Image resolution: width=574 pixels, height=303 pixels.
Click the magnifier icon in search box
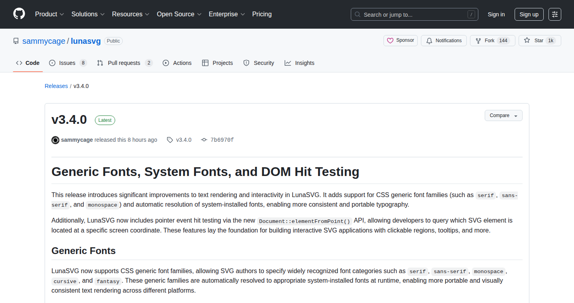click(x=358, y=14)
